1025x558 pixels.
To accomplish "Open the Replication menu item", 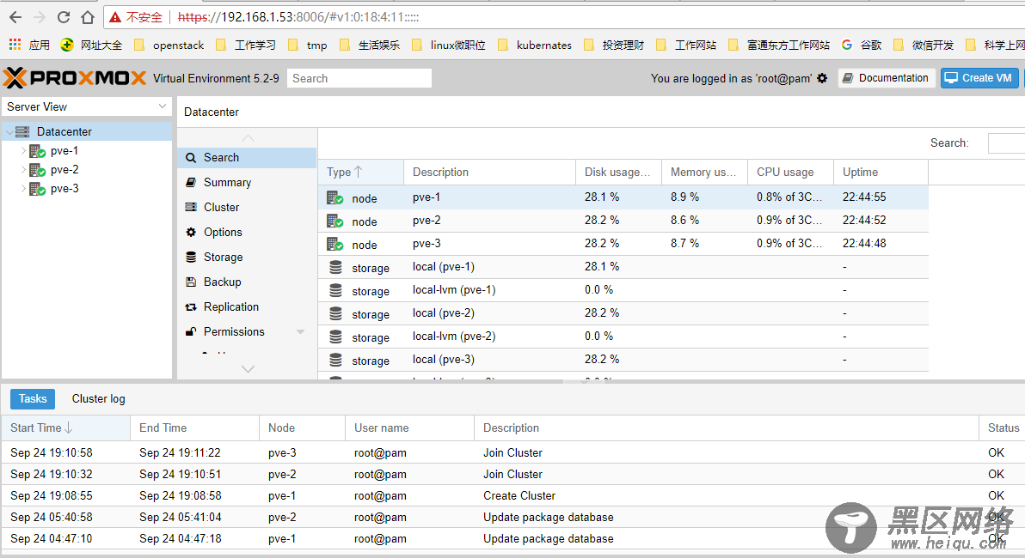I will pos(247,306).
